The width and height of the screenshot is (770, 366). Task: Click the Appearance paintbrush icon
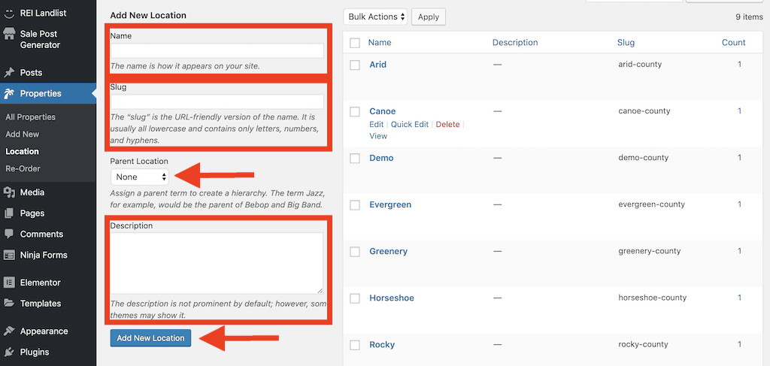pyautogui.click(x=9, y=331)
